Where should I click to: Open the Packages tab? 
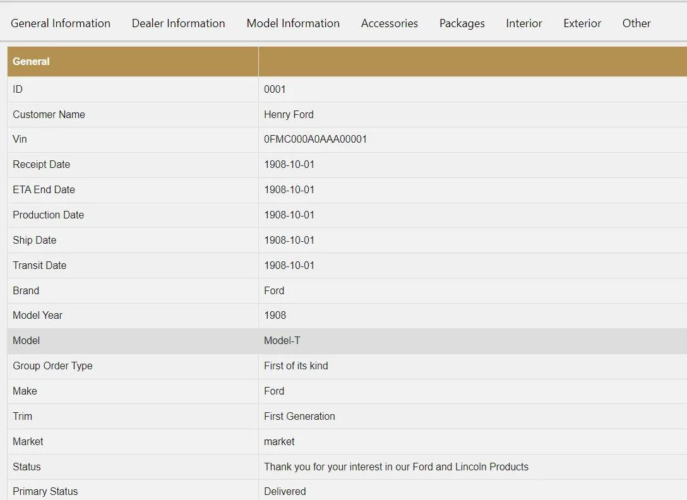click(462, 23)
